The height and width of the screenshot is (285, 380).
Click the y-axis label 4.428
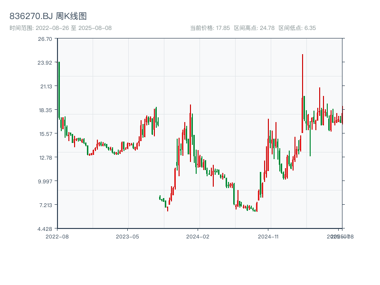[45, 229]
